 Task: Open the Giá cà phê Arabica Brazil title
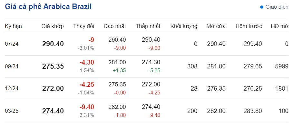pos(48,6)
